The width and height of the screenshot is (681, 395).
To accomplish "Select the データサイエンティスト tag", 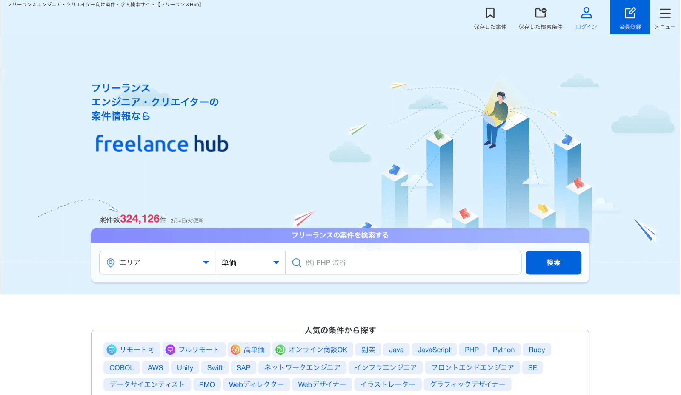I will click(x=147, y=384).
